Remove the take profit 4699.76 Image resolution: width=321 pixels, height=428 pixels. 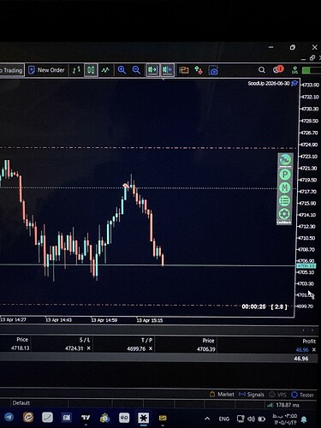click(151, 348)
